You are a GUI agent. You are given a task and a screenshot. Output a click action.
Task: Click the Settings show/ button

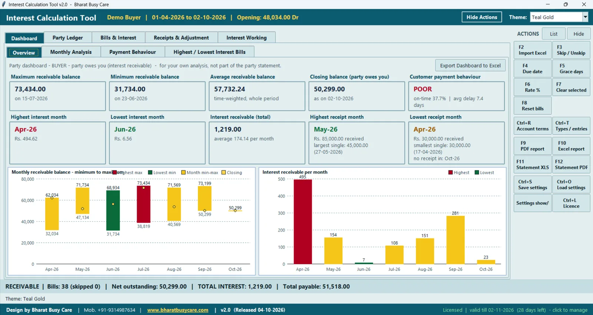pyautogui.click(x=533, y=203)
